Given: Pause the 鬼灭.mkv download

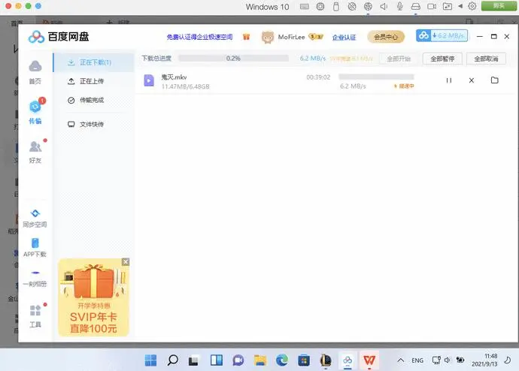Looking at the screenshot, I should (x=449, y=80).
